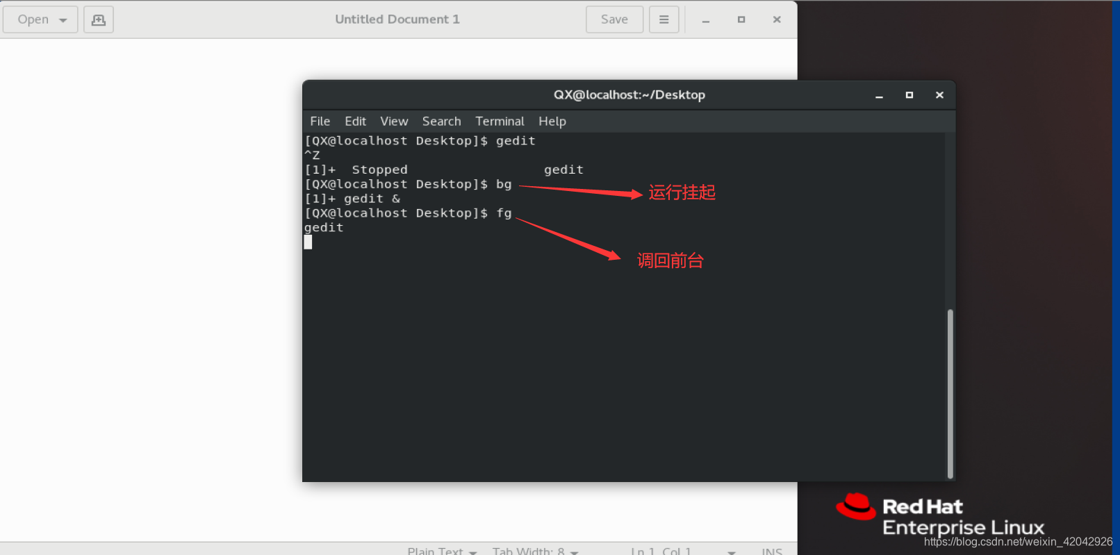Minimize the terminal window
This screenshot has width=1120, height=555.
pos(879,95)
